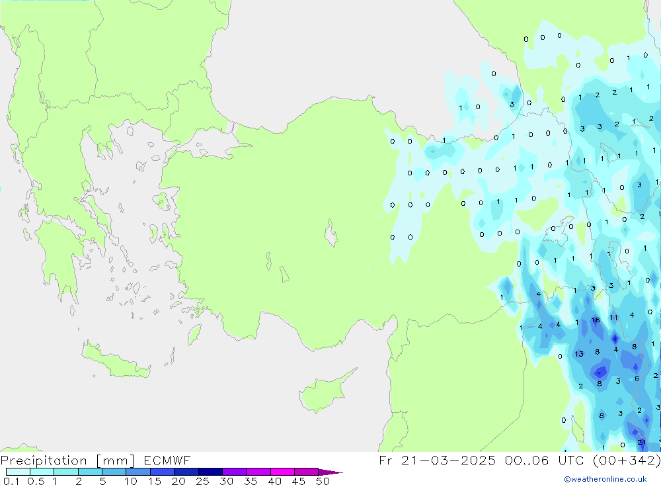The width and height of the screenshot is (661, 485).
Task: Click the '25' legend scale label
Action: coord(203,481)
